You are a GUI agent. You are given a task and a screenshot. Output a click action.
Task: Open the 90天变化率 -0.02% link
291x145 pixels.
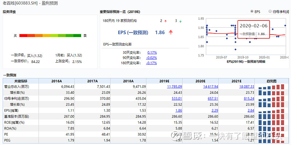151,58
